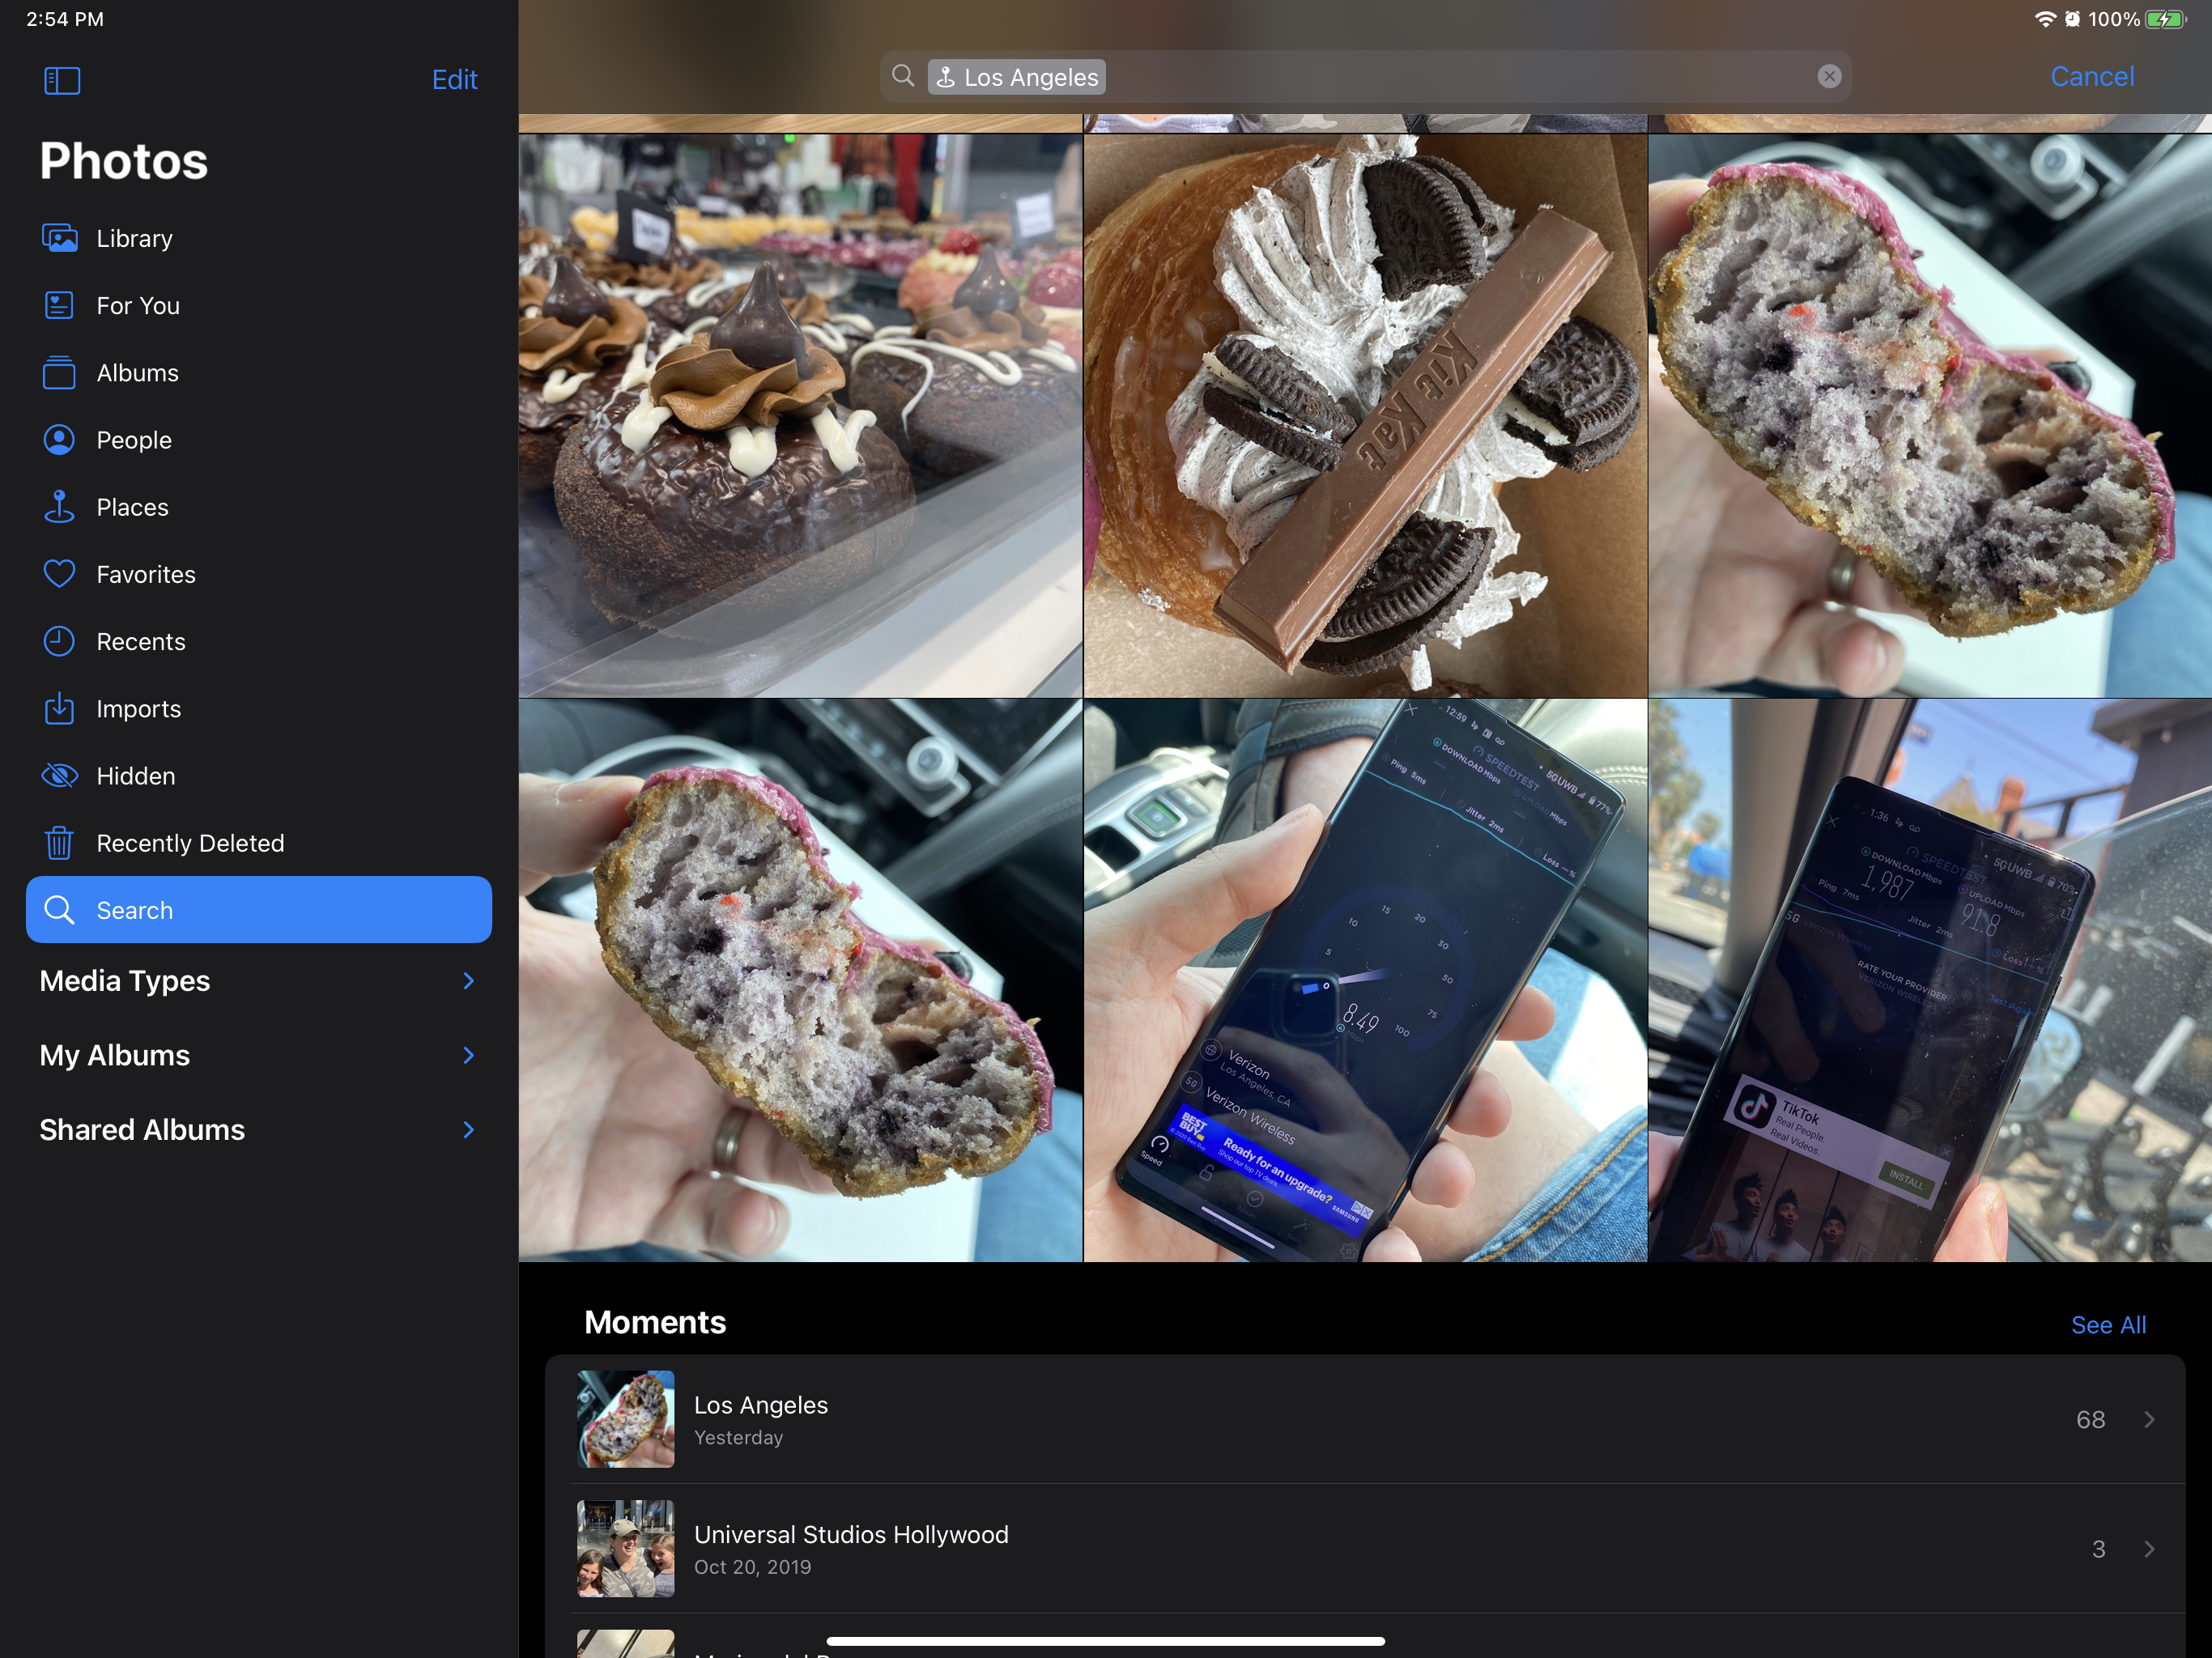Open the Kit Kat Oreo donut photo

(1364, 415)
